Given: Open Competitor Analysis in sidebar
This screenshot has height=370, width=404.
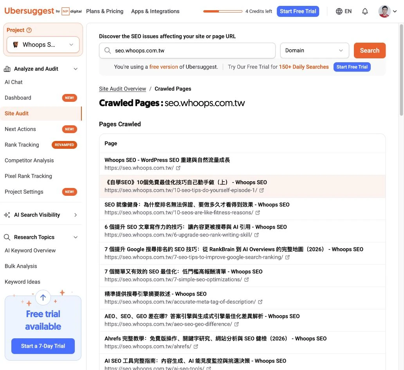Looking at the screenshot, I should click(29, 161).
